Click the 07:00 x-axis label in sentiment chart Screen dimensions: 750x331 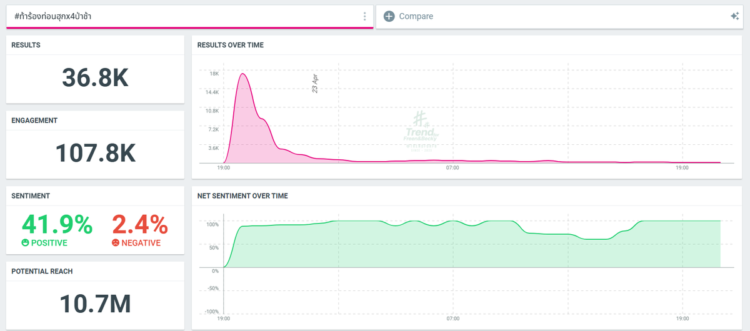click(x=452, y=319)
